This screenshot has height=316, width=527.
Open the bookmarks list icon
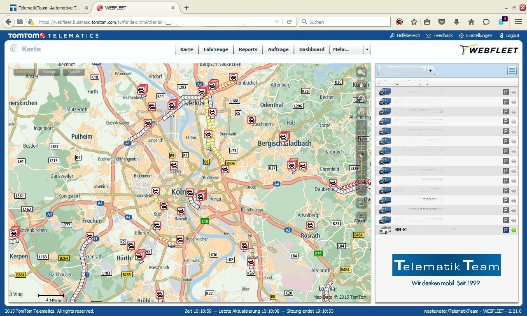point(427,22)
